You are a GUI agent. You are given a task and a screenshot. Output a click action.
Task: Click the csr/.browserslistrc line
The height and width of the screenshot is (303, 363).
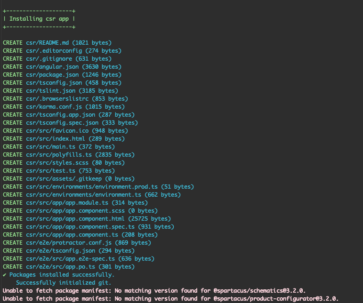(x=65, y=99)
